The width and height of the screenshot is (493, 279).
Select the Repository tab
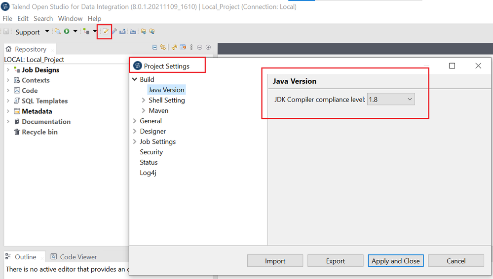(30, 49)
